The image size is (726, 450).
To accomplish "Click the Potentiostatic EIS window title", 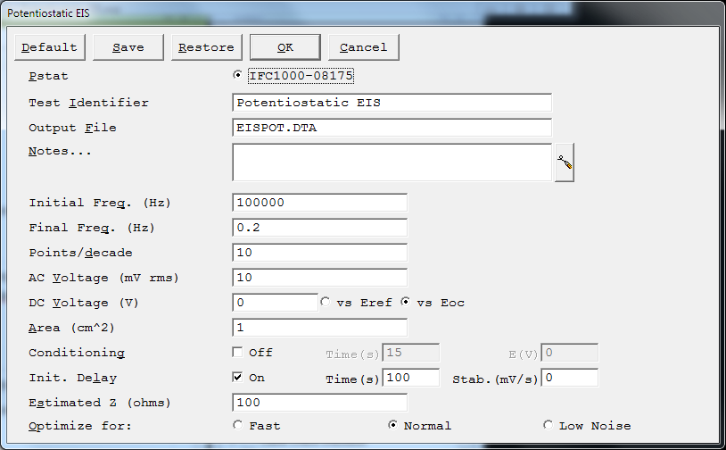I will 48,13.
